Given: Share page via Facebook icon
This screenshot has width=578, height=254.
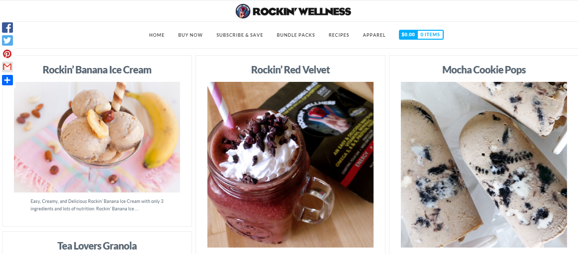Looking at the screenshot, I should 7,28.
